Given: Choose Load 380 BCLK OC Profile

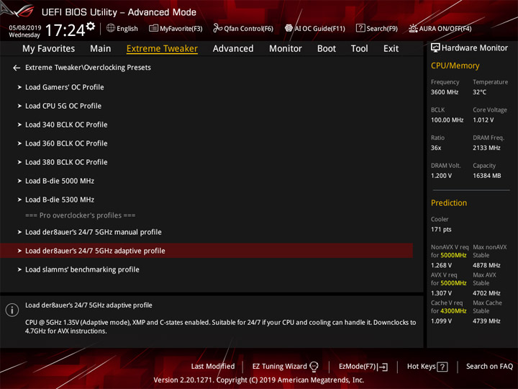Looking at the screenshot, I should [x=66, y=162].
